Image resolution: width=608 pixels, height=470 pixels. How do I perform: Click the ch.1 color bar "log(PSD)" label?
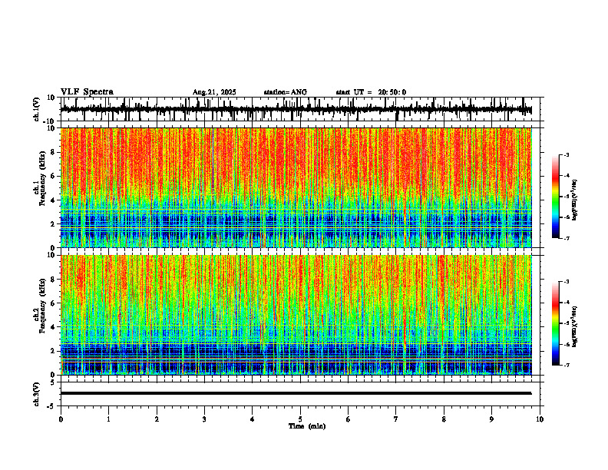point(575,200)
